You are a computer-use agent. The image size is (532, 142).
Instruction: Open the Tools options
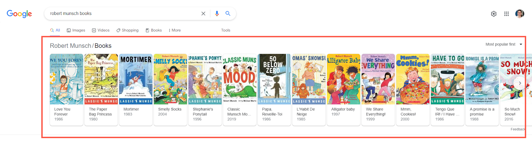pyautogui.click(x=226, y=30)
